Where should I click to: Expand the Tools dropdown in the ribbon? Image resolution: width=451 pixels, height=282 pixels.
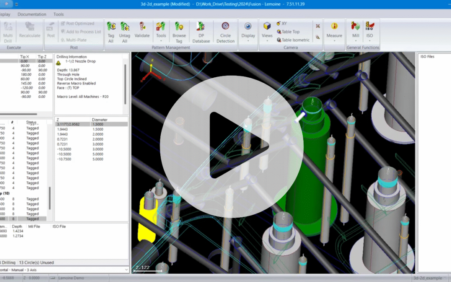point(161,32)
